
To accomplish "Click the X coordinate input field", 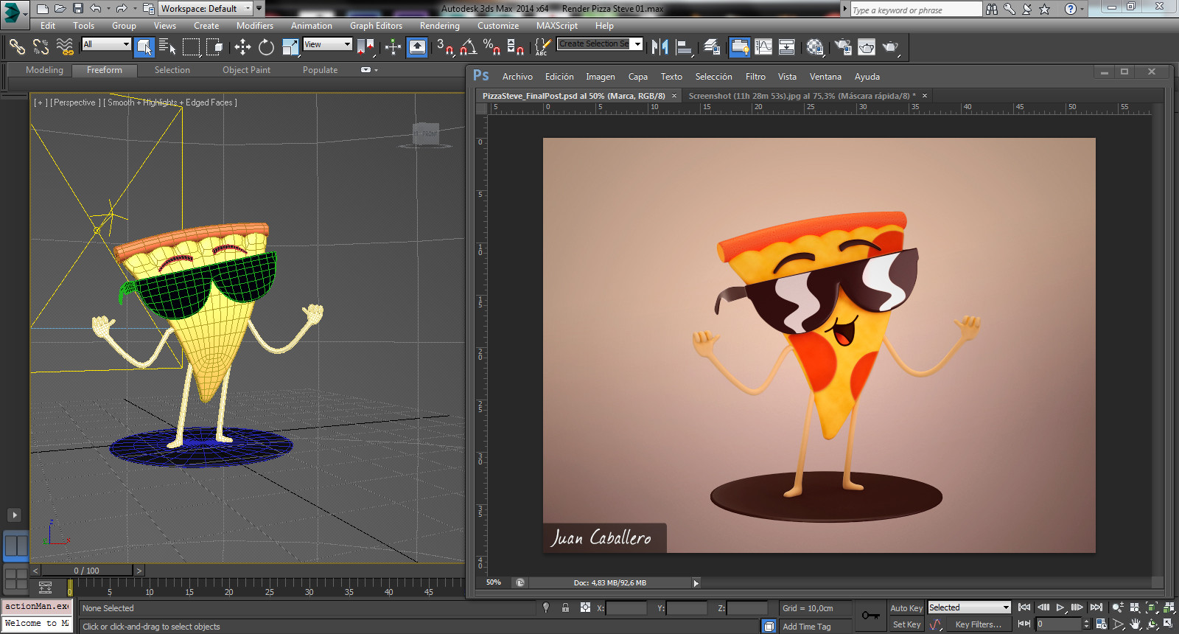I will (626, 608).
